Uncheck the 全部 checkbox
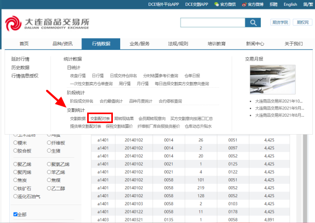Image resolution: width=315 pixels, height=223 pixels. [x=16, y=214]
